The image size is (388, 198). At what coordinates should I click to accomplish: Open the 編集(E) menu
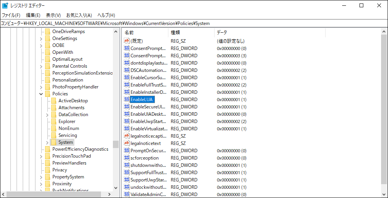pyautogui.click(x=33, y=15)
